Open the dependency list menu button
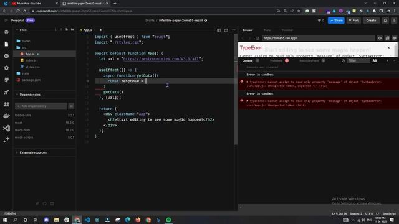This screenshot has width=399, height=224. tap(71, 106)
